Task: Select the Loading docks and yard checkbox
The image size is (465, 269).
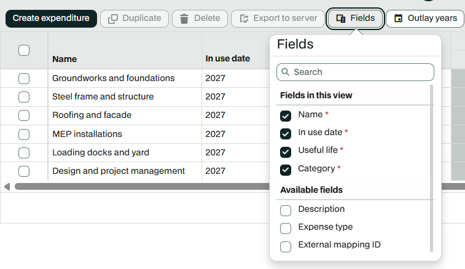Action: tap(24, 153)
